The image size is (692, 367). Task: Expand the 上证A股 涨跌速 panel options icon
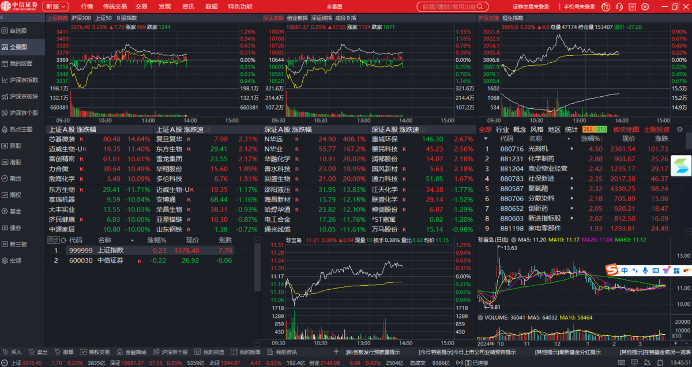208,130
